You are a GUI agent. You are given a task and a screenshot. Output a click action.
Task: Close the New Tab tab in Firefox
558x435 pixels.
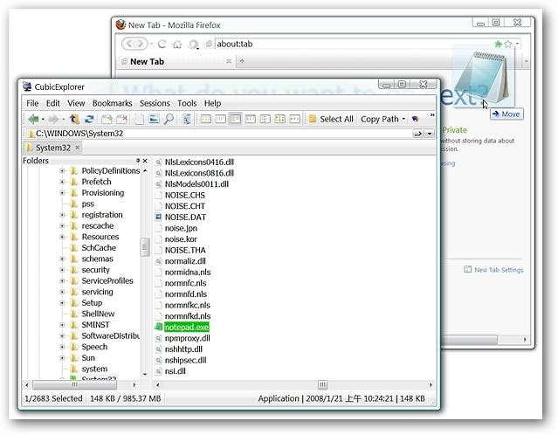229,61
